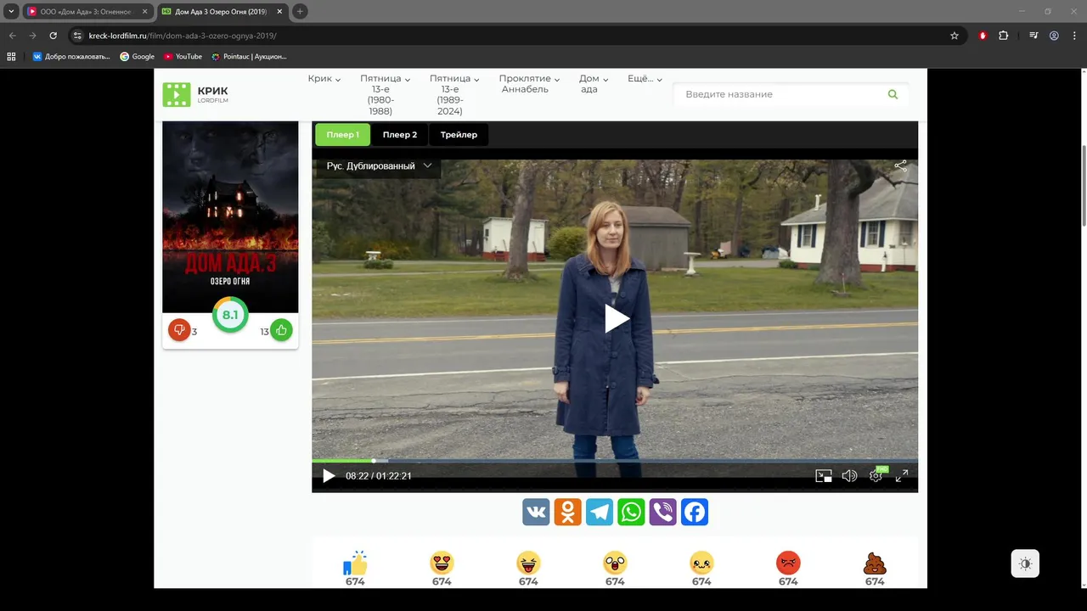Share to Facebook
The width and height of the screenshot is (1087, 611).
(x=695, y=512)
